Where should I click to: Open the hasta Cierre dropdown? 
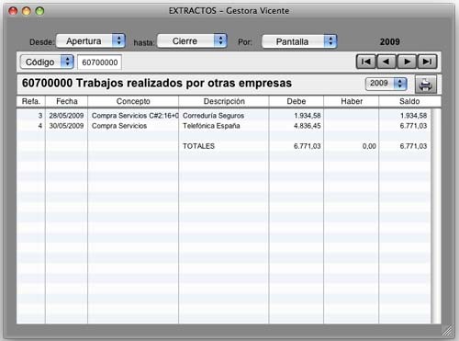click(192, 40)
